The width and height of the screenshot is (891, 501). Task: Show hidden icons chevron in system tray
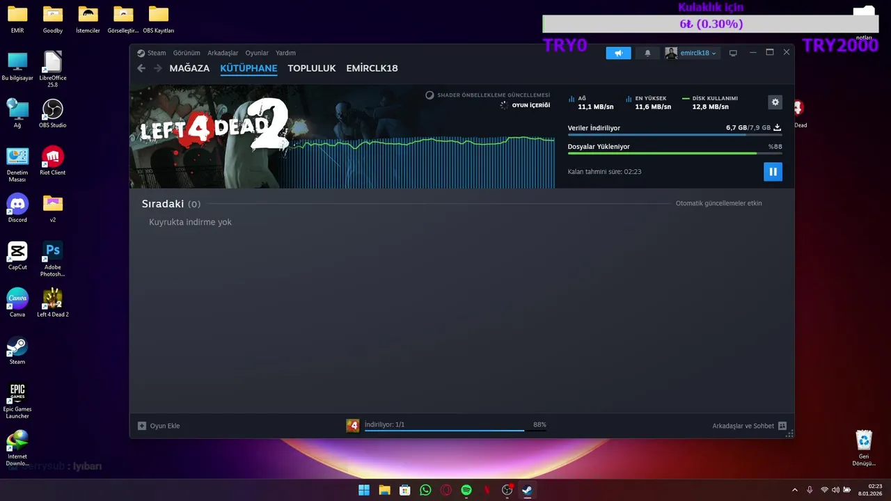795,490
